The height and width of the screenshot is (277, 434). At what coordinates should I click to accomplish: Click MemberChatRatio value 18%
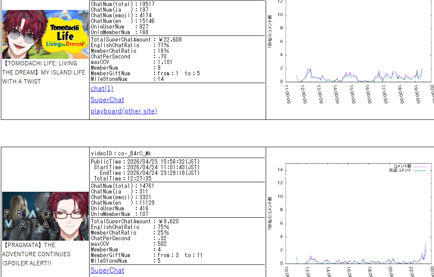163,51
